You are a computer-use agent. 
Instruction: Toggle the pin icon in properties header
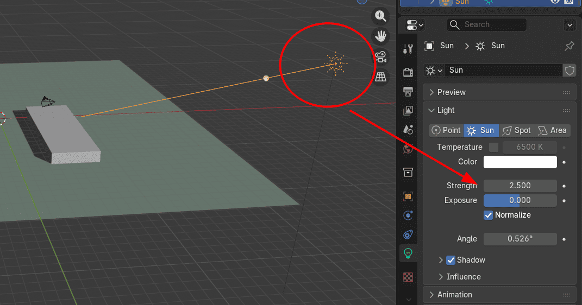tap(569, 46)
